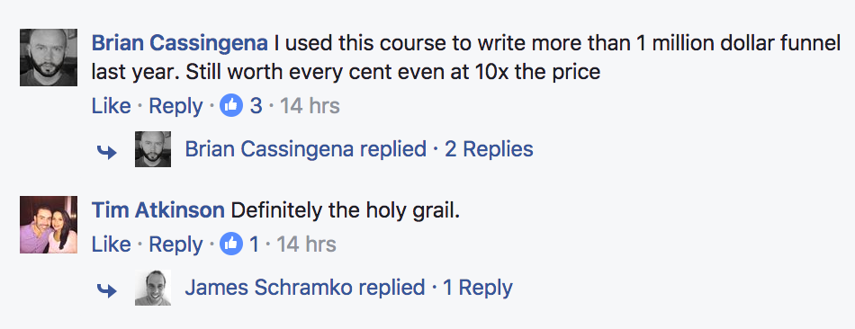The height and width of the screenshot is (329, 855).
Task: Reply to Brian Cassingena's comment
Action: [175, 106]
